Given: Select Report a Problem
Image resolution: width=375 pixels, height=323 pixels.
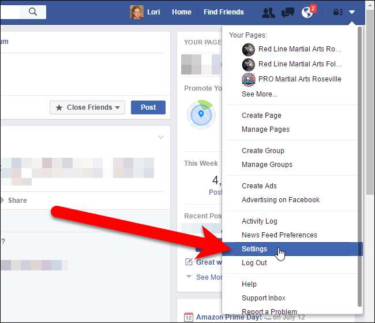Looking at the screenshot, I should pyautogui.click(x=269, y=311).
